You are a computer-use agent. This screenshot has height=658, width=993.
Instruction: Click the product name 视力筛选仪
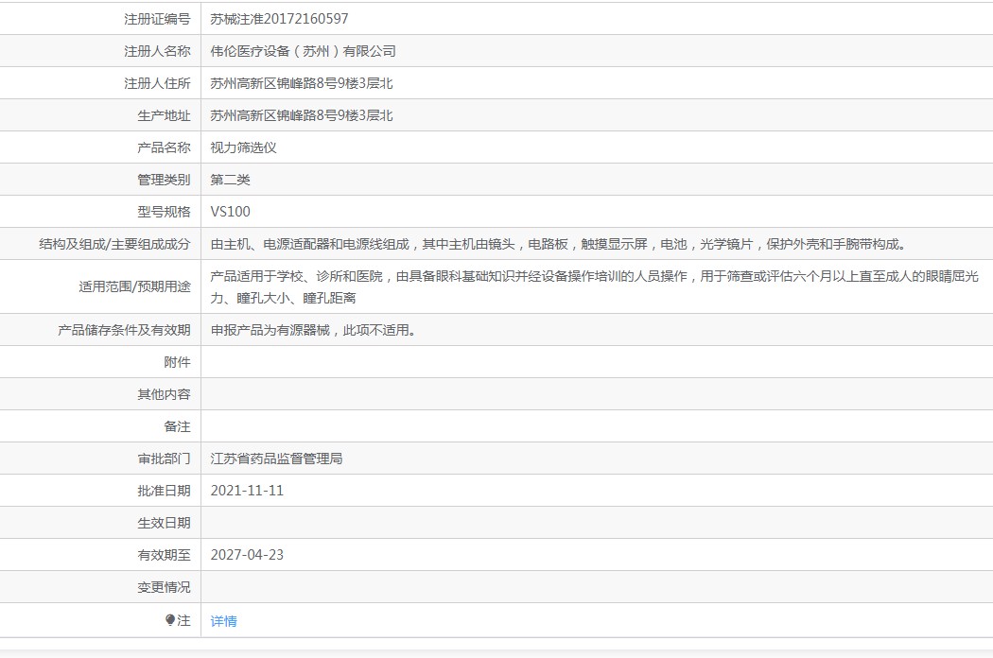[x=244, y=147]
